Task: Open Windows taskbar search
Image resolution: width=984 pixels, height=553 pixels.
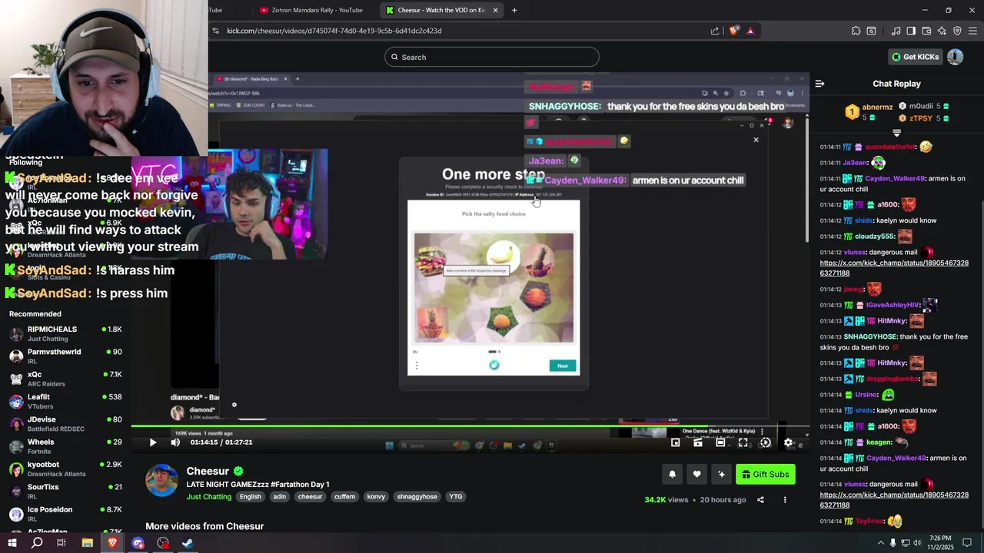Action: pyautogui.click(x=37, y=543)
